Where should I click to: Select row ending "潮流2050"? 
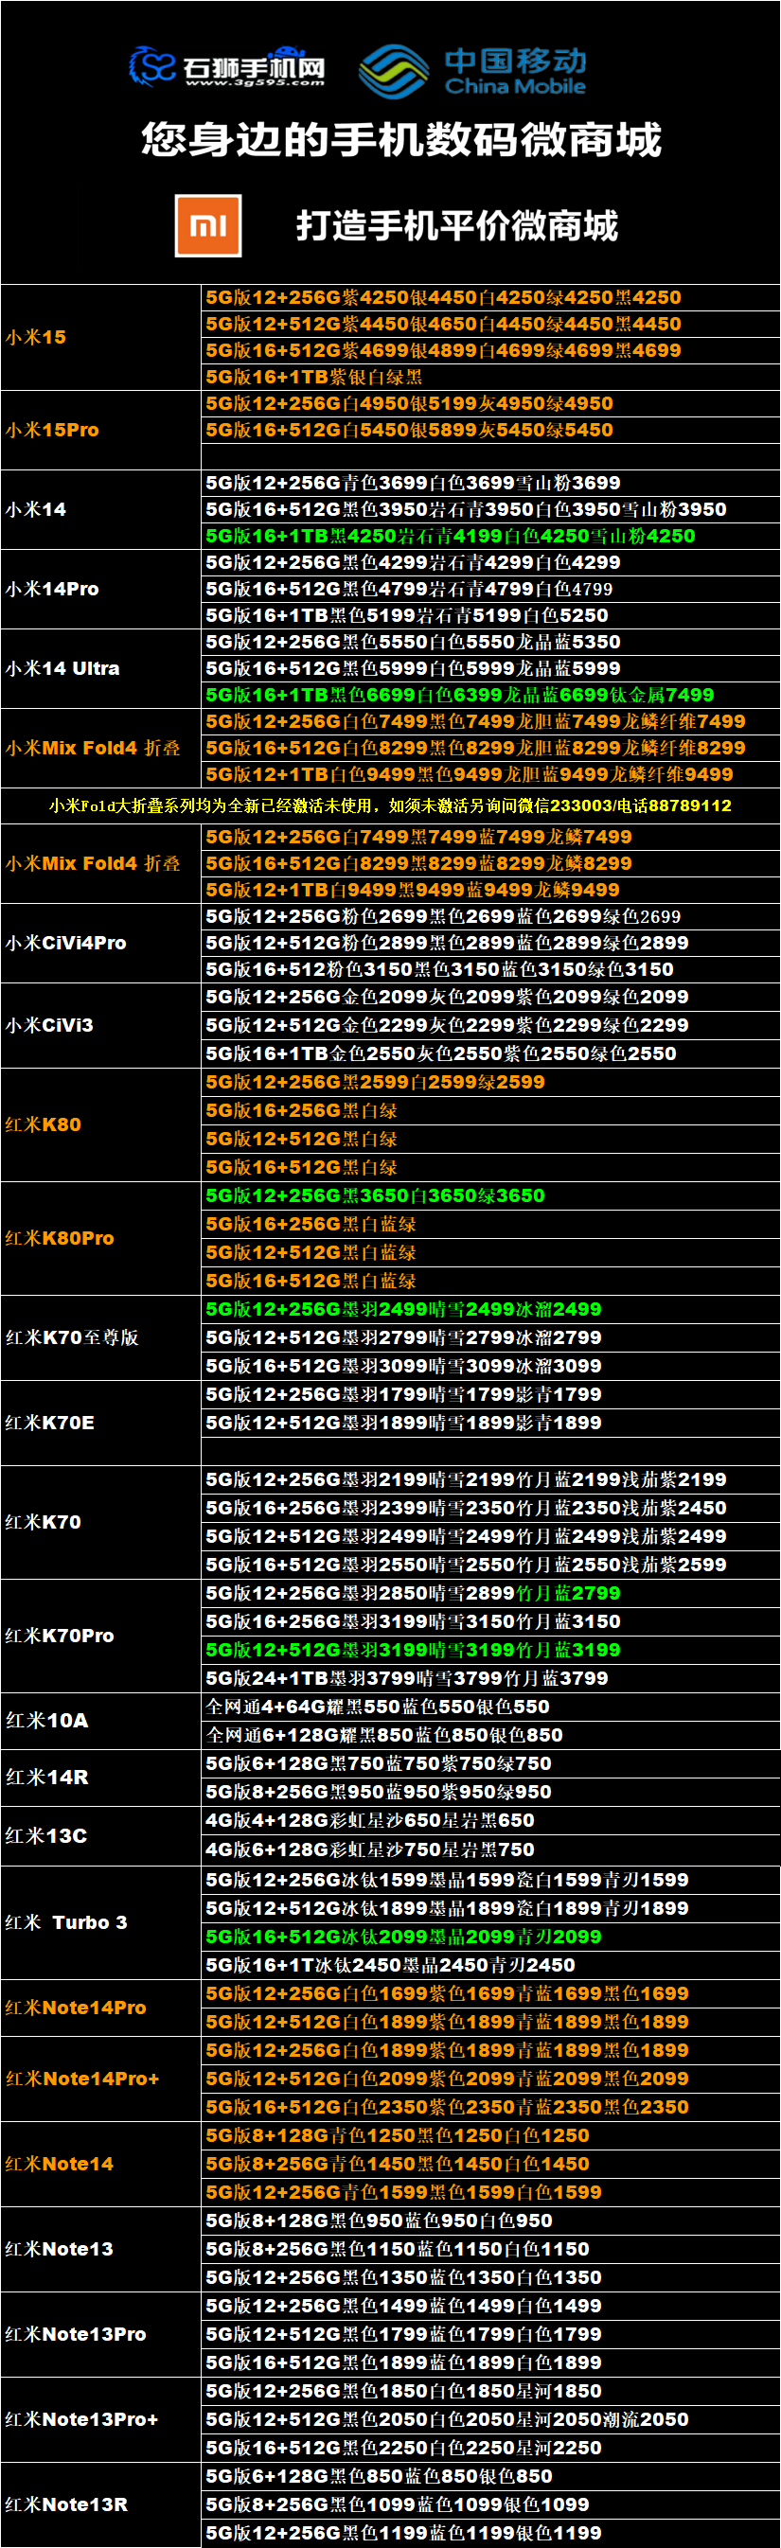tap(491, 2419)
